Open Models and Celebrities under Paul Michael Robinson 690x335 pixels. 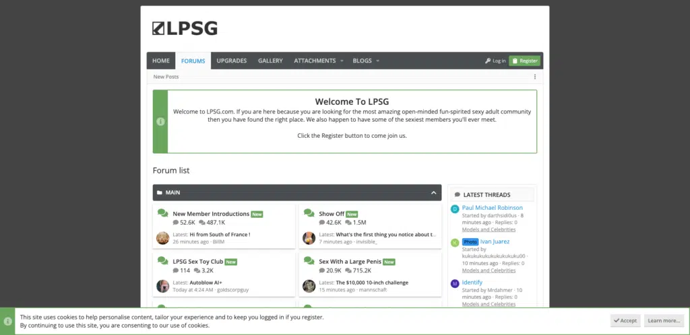tap(489, 229)
